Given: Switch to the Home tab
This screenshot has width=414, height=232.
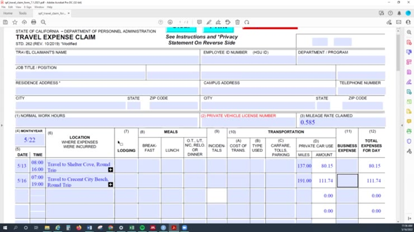Looking at the screenshot, I should (8, 13).
